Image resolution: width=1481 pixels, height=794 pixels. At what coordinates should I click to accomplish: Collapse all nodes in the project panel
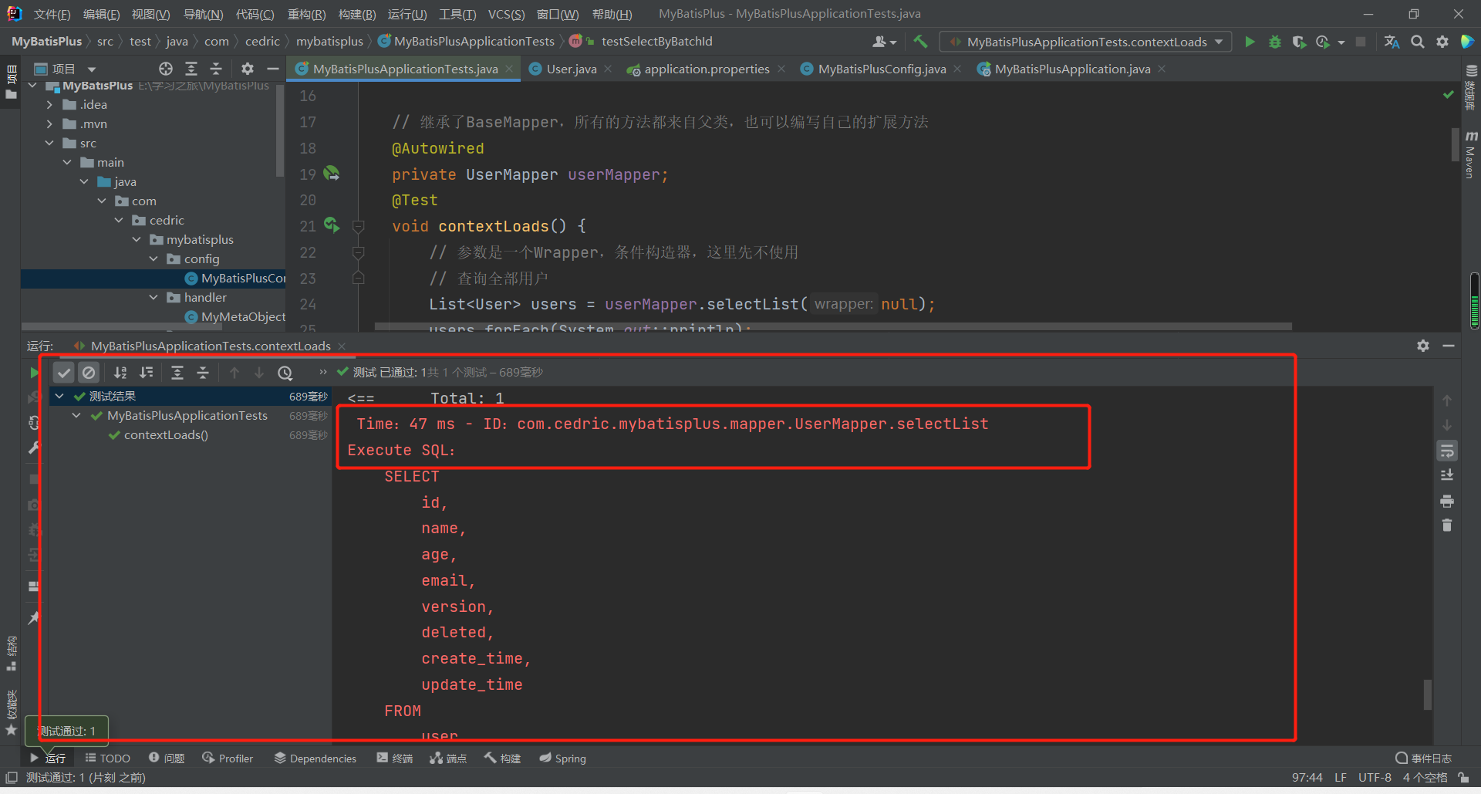(216, 69)
